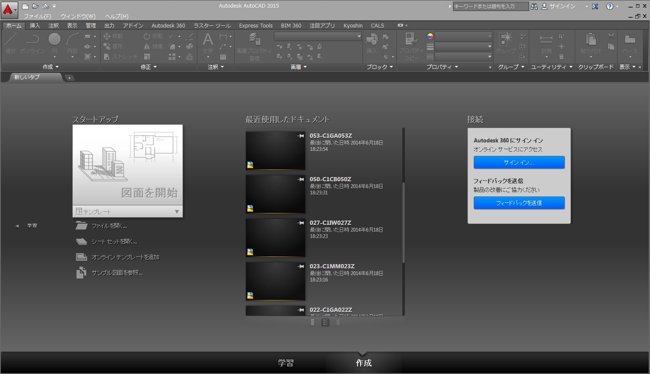Expand the 画層 panel
This screenshot has height=374, width=650.
(x=299, y=67)
